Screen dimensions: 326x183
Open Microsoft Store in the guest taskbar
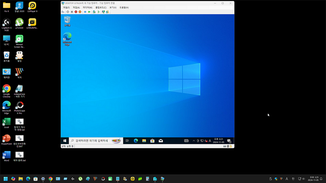point(152,140)
